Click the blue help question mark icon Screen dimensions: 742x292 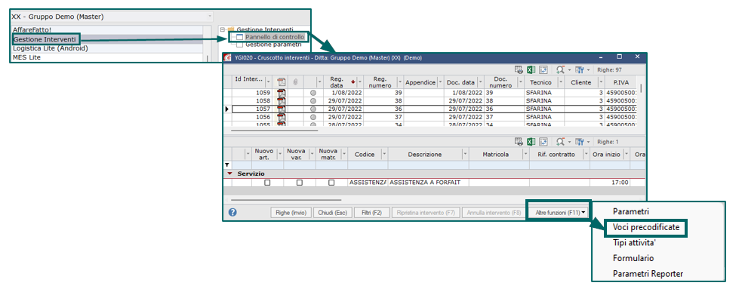point(232,212)
